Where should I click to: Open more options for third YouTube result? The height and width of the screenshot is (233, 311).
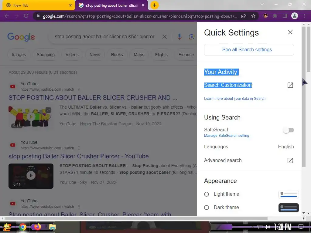click(x=79, y=207)
